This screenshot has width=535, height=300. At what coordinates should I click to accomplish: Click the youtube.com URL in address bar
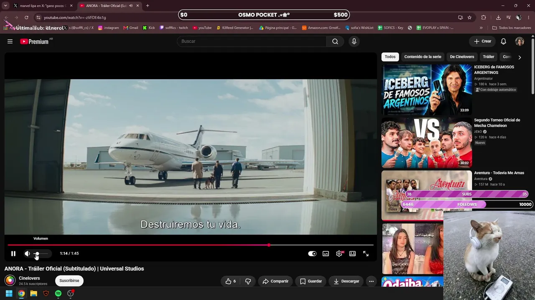pyautogui.click(x=75, y=17)
